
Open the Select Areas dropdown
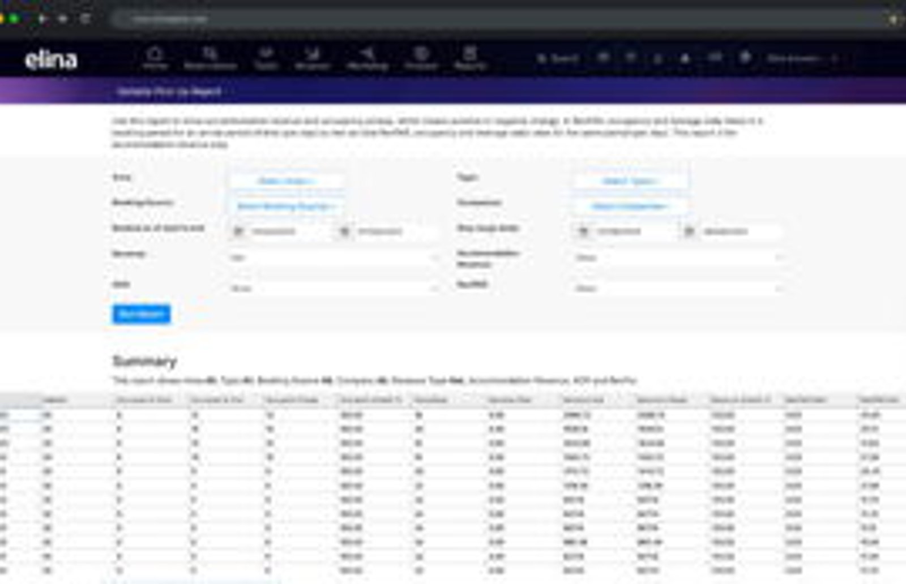(287, 181)
